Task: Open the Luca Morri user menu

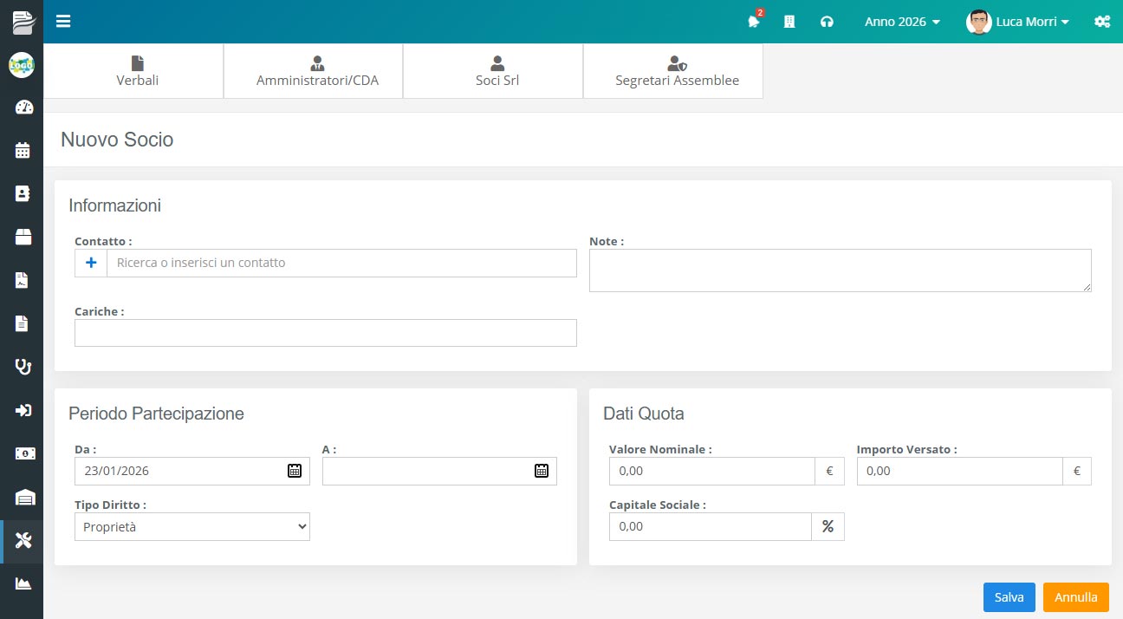Action: (1018, 22)
